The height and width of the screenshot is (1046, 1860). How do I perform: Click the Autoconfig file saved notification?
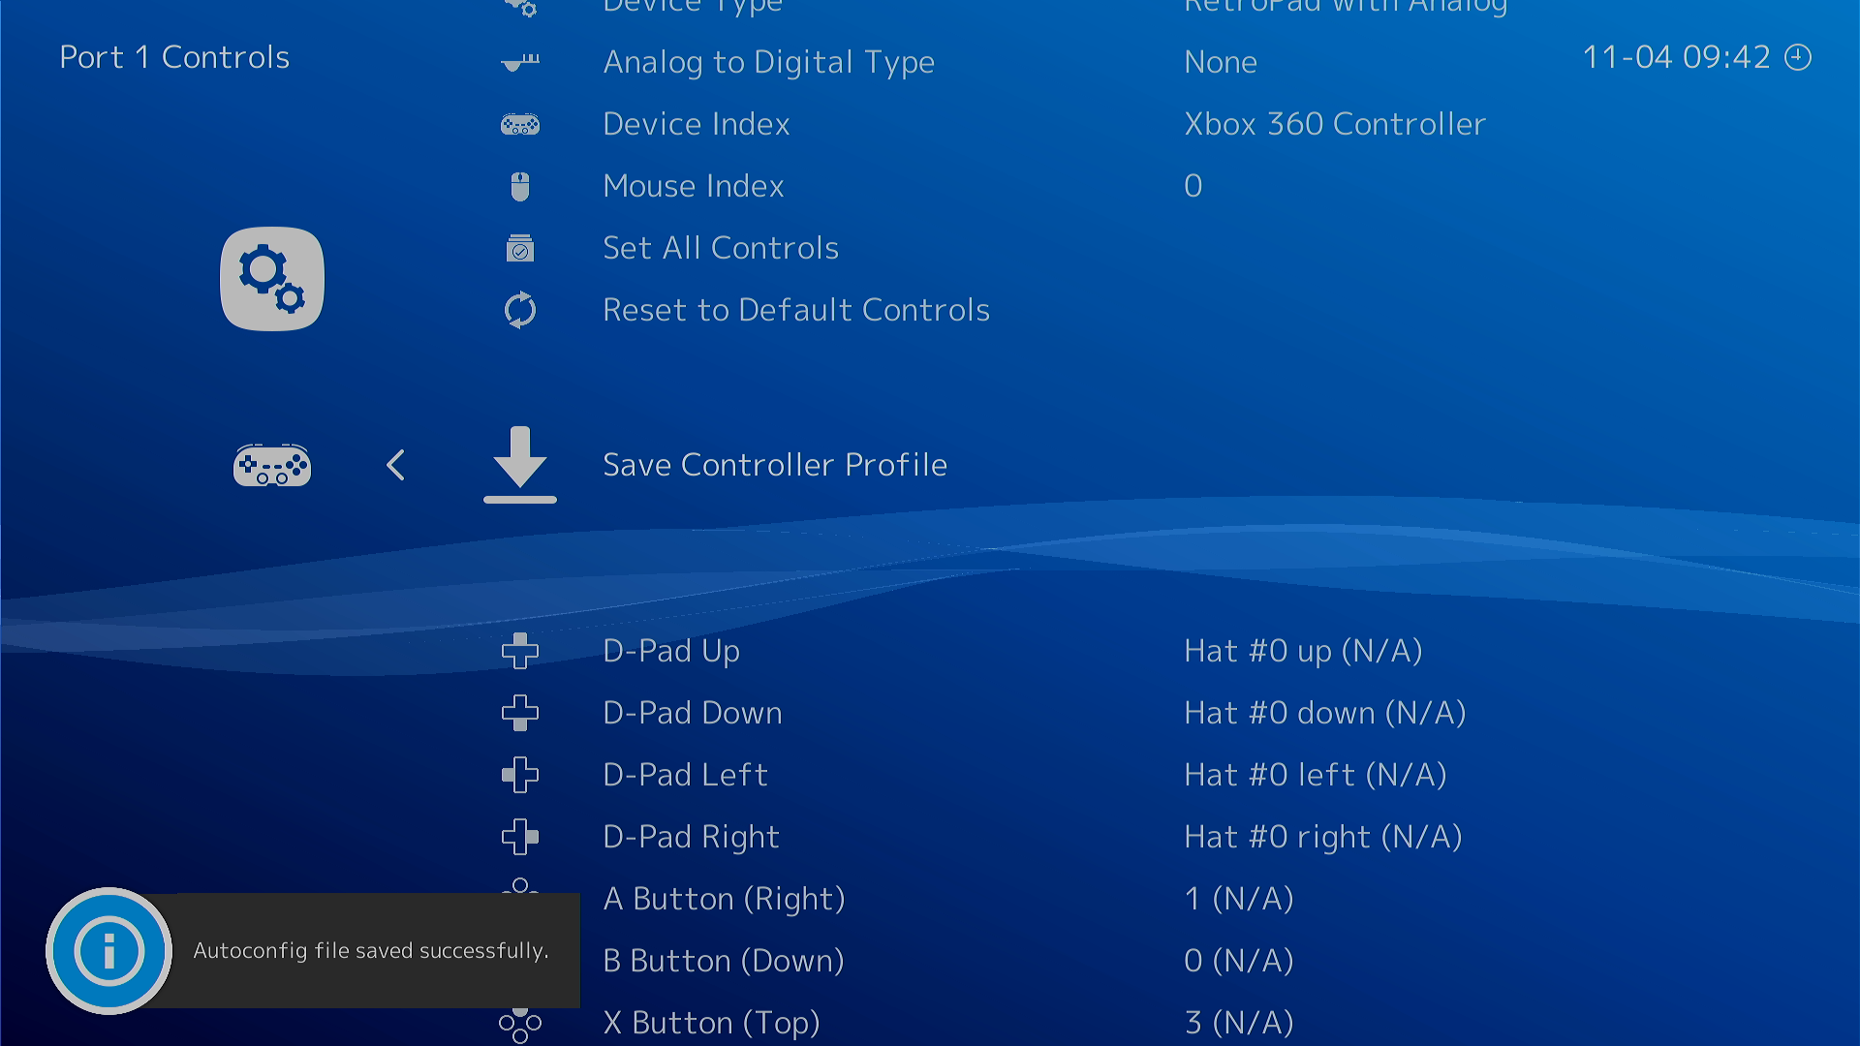pos(372,951)
